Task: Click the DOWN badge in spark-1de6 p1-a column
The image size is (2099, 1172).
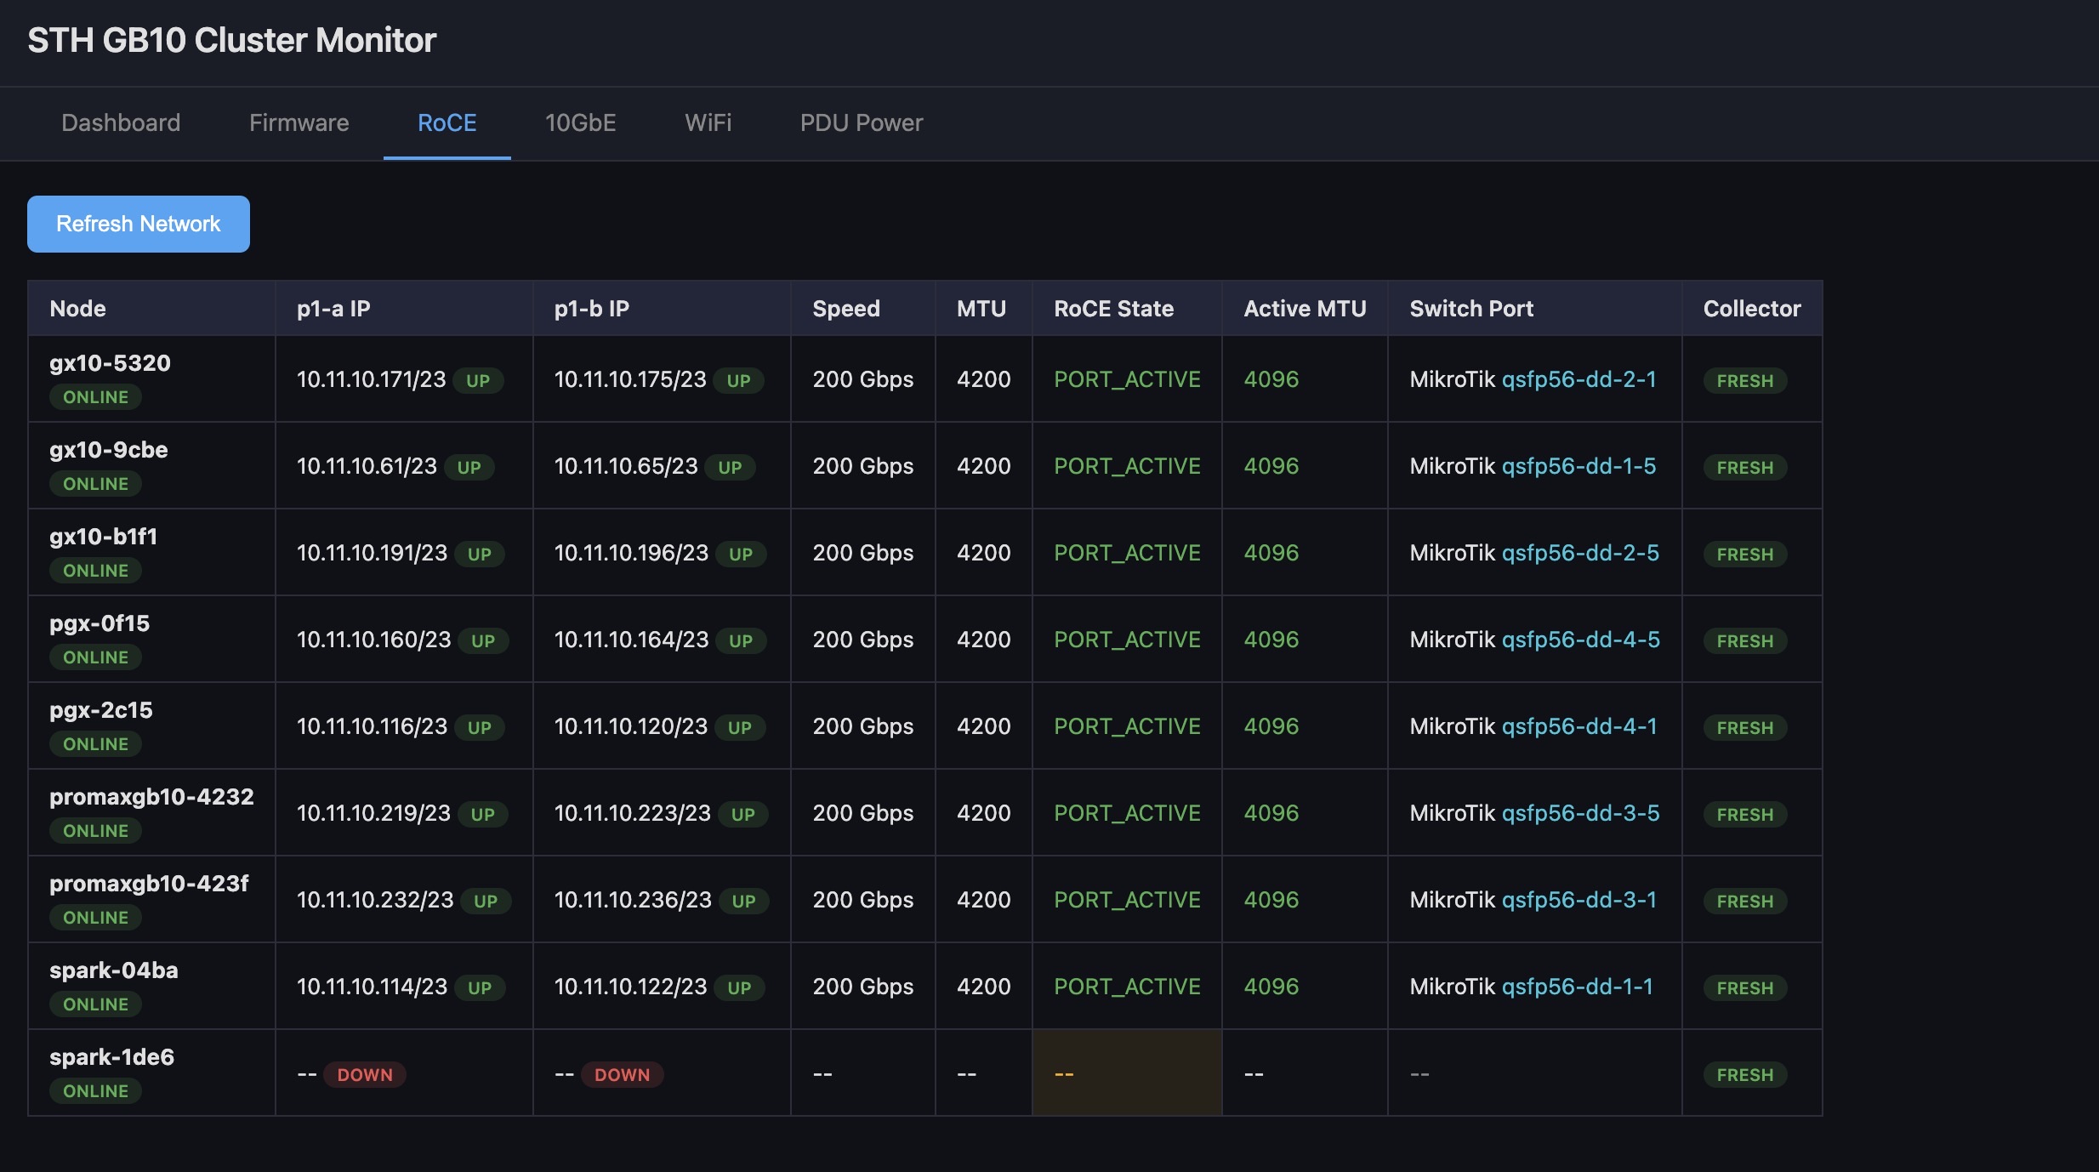Action: pyautogui.click(x=365, y=1075)
